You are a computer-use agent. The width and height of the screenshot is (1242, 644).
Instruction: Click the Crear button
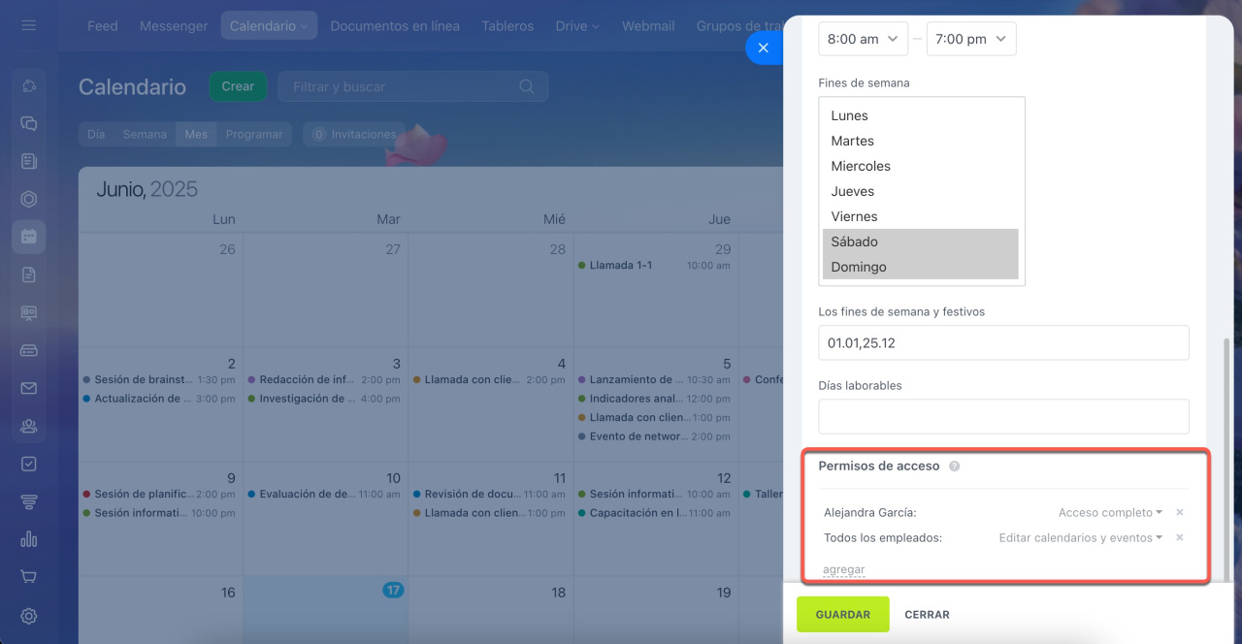(x=238, y=86)
